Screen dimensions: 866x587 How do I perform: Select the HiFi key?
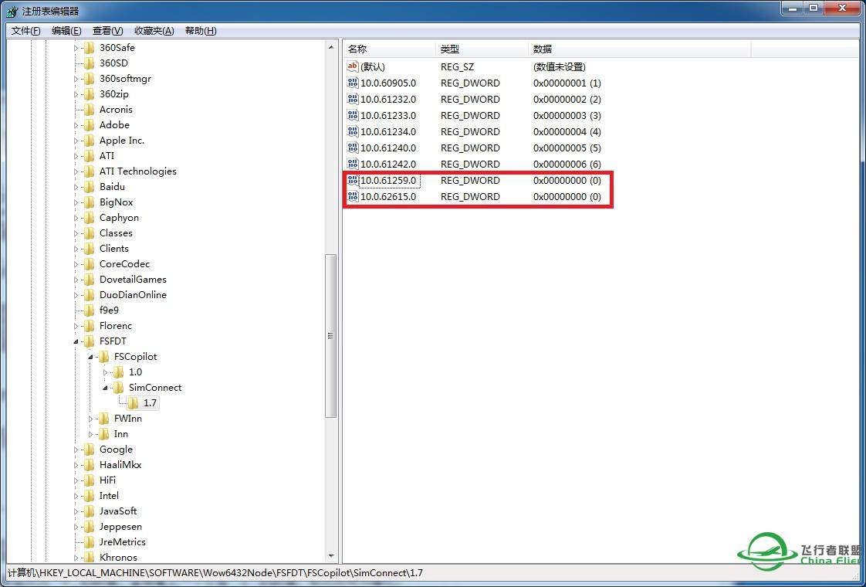(x=108, y=481)
